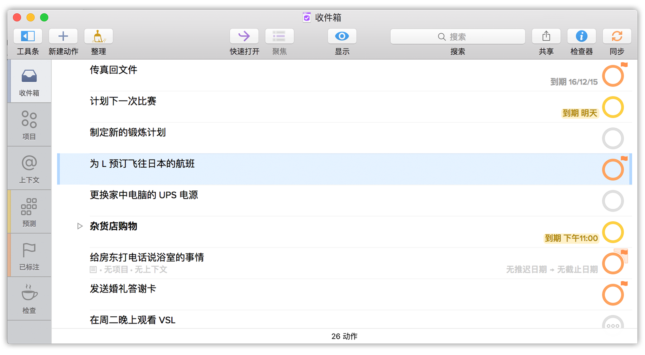Click the 杂货店购物 group title
The height and width of the screenshot is (355, 645).
pos(113,226)
